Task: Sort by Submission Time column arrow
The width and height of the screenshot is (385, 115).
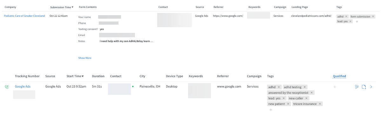Action: coord(72,7)
